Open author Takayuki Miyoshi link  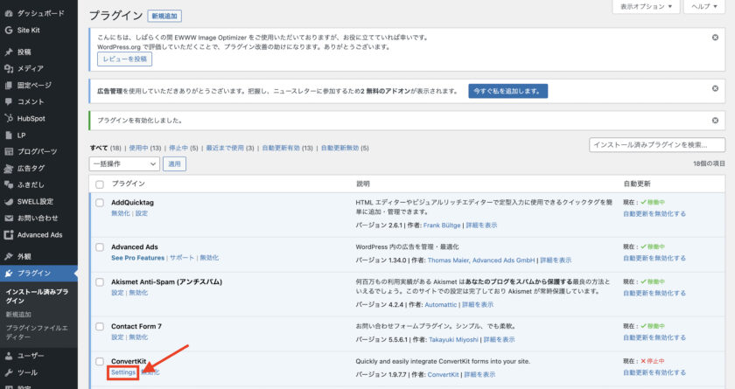pos(453,339)
